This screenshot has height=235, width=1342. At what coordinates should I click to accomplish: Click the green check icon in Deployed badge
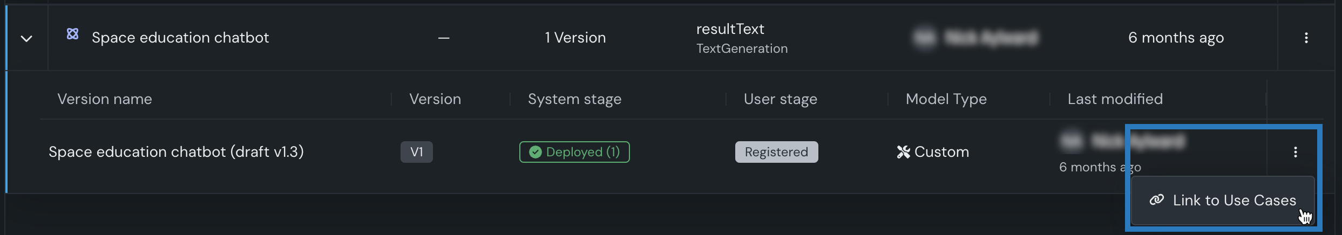click(x=535, y=152)
